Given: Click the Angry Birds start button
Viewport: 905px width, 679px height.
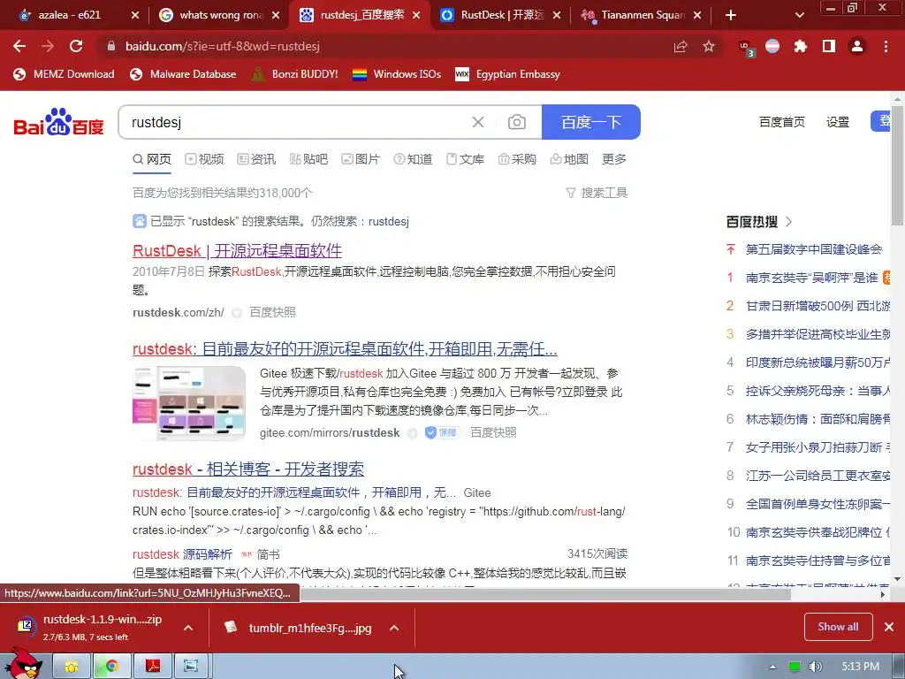Looking at the screenshot, I should (24, 663).
